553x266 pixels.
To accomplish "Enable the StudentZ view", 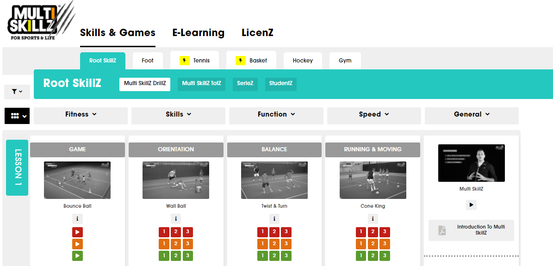I will click(280, 84).
